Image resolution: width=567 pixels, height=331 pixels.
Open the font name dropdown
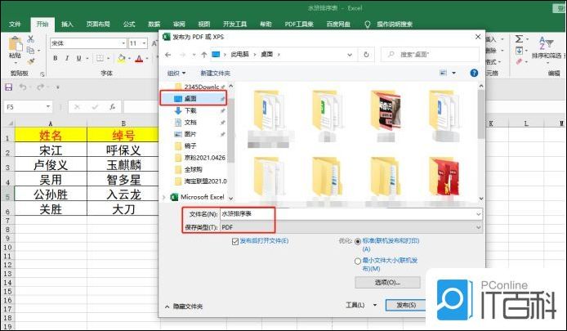pyautogui.click(x=123, y=43)
